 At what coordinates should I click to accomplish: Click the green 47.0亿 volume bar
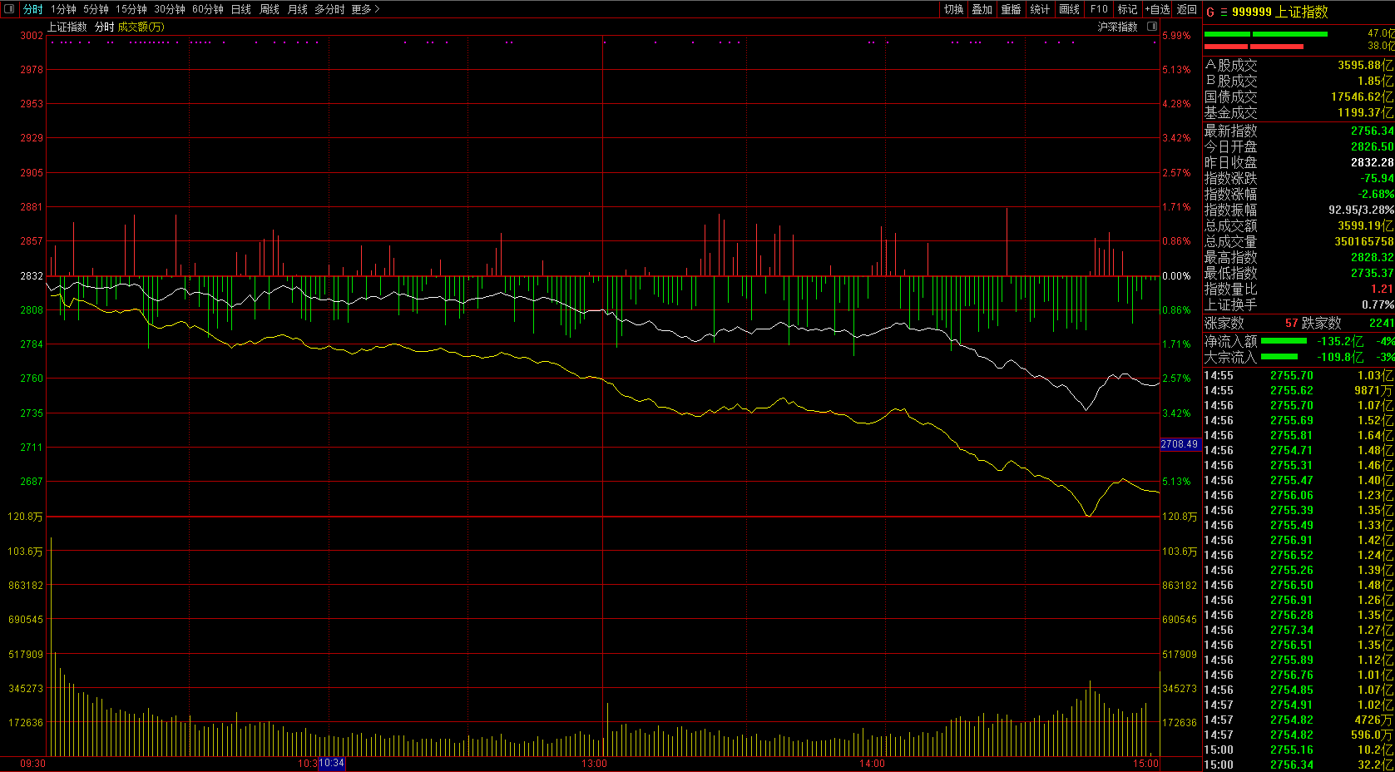pyautogui.click(x=1265, y=34)
